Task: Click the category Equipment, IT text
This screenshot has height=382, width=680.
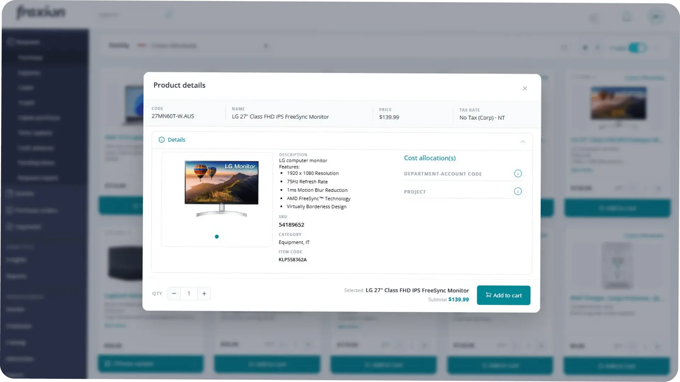Action: click(294, 243)
